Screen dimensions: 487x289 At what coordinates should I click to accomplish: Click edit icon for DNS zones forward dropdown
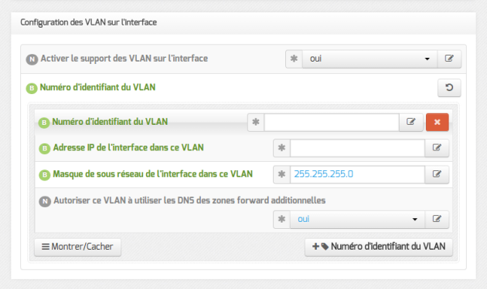click(x=437, y=220)
